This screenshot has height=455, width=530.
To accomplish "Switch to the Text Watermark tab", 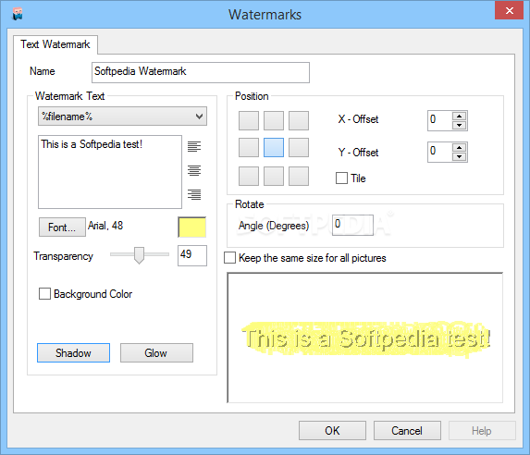I will (x=55, y=44).
